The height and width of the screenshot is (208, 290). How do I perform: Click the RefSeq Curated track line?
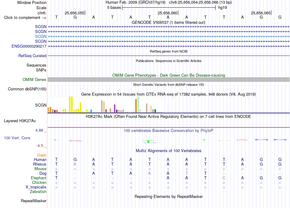click(x=169, y=56)
